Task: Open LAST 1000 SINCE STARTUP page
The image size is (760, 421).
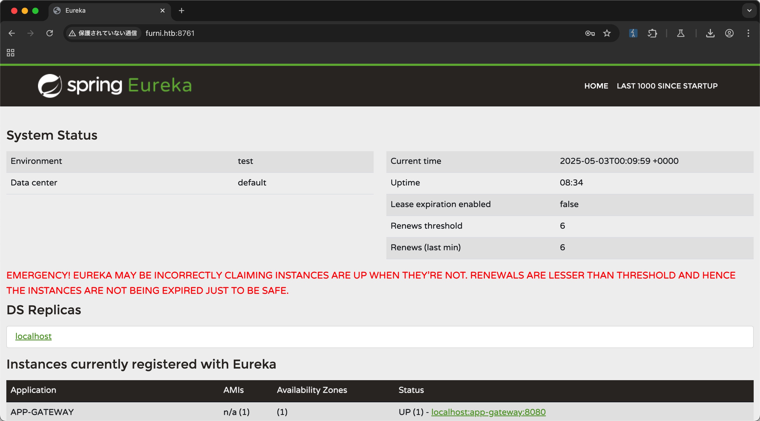Action: 667,86
